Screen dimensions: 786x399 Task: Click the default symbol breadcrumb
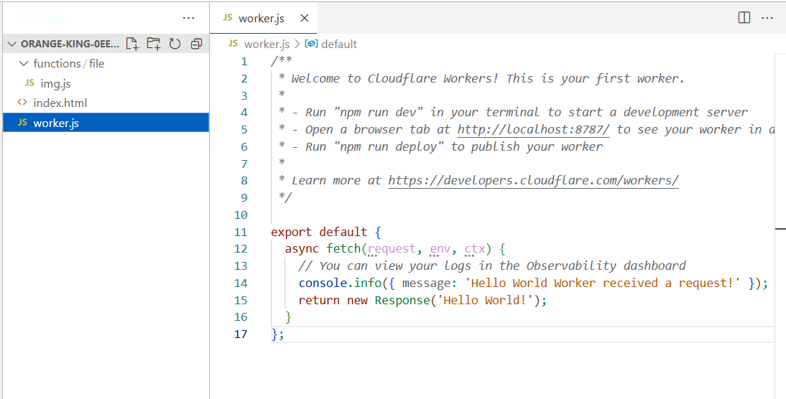(x=338, y=44)
